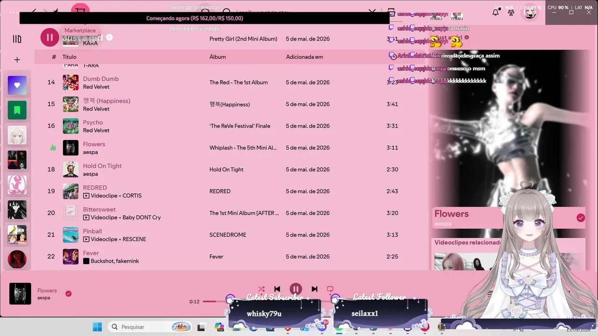Open the Liked Songs heart playlist
598x336 pixels.
[x=17, y=85]
